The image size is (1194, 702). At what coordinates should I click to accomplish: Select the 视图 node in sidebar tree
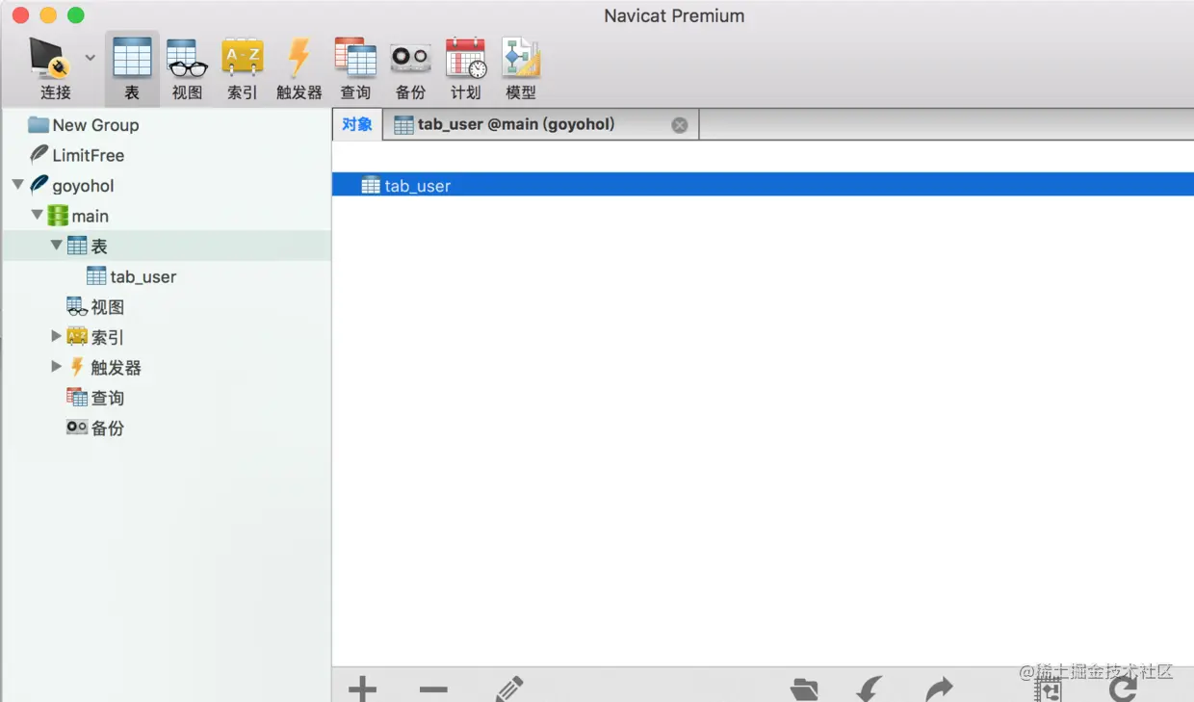click(95, 307)
